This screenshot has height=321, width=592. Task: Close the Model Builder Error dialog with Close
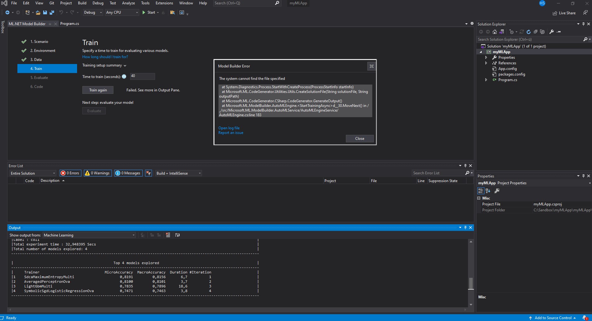360,139
